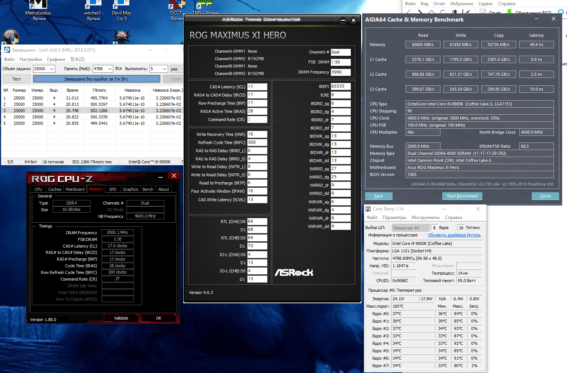The width and height of the screenshot is (567, 373).
Task: Click the CAS# Latency (tCL) field
Action: (257, 87)
